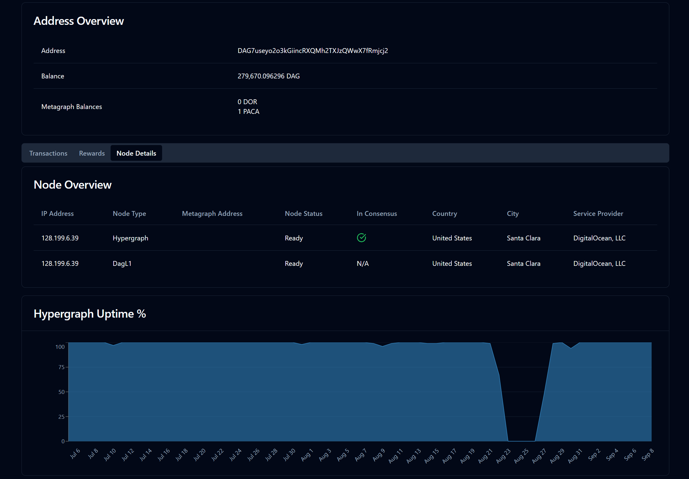Image resolution: width=689 pixels, height=479 pixels.
Task: Click the 100 value on the uptime y-axis
Action: (60, 347)
